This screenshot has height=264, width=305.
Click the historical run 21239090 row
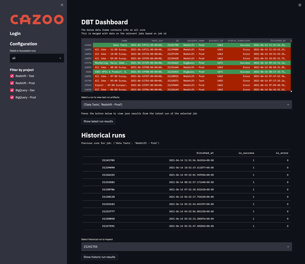[x=108, y=168]
